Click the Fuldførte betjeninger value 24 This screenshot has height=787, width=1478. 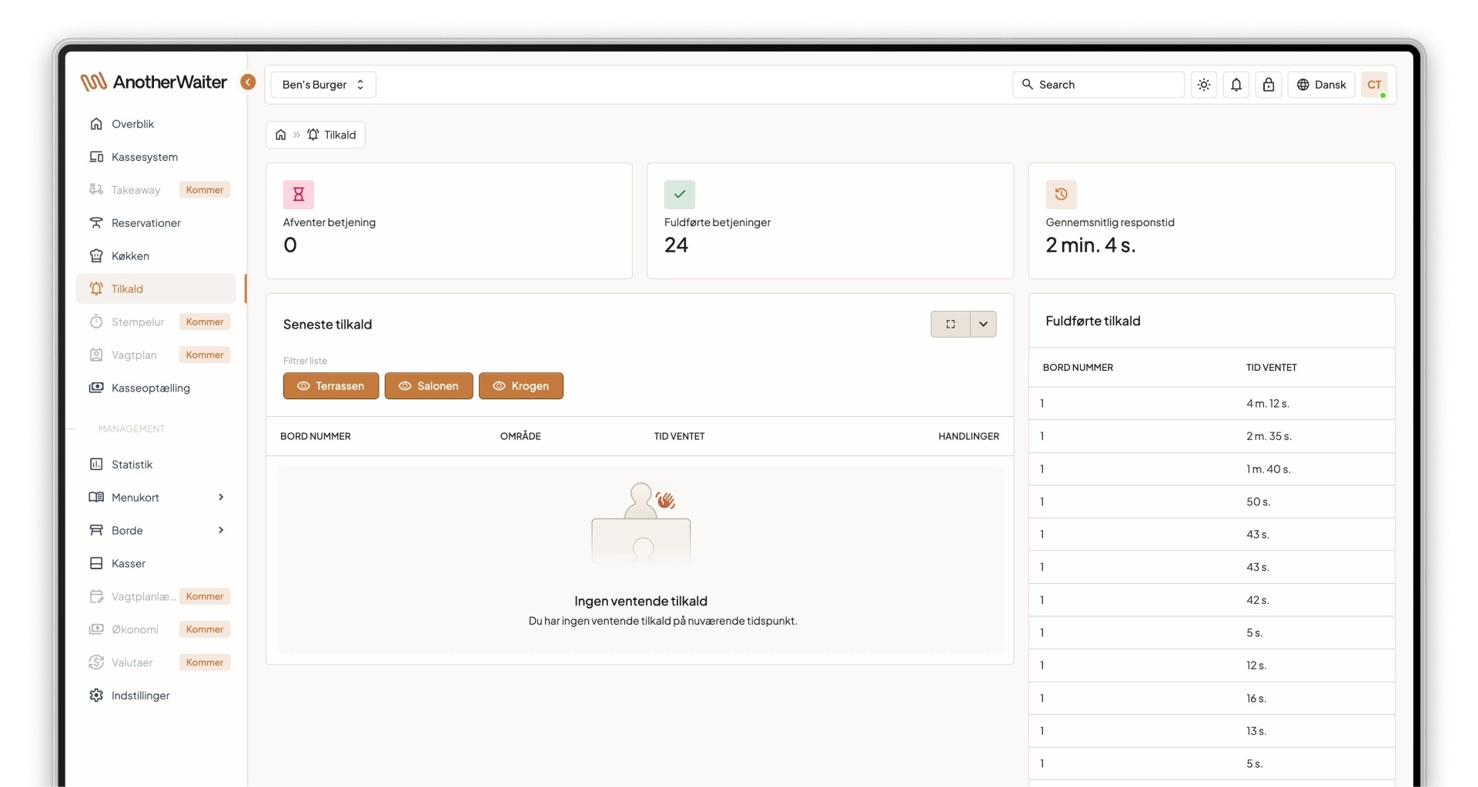tap(676, 245)
